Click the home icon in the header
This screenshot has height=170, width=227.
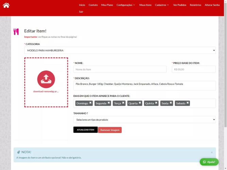tap(6, 5)
